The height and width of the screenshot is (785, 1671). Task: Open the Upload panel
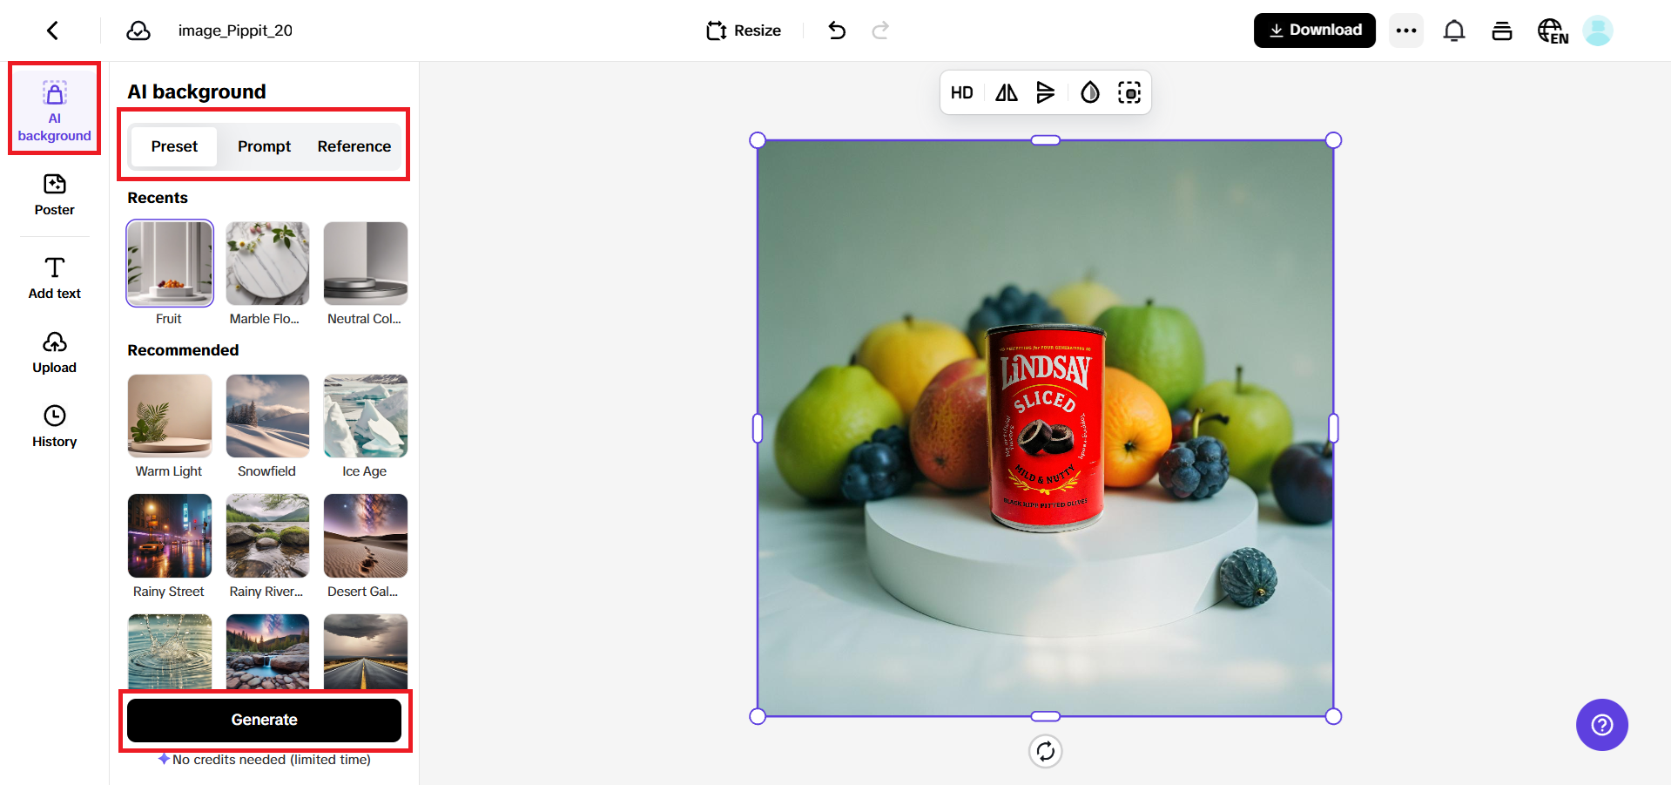pos(54,351)
